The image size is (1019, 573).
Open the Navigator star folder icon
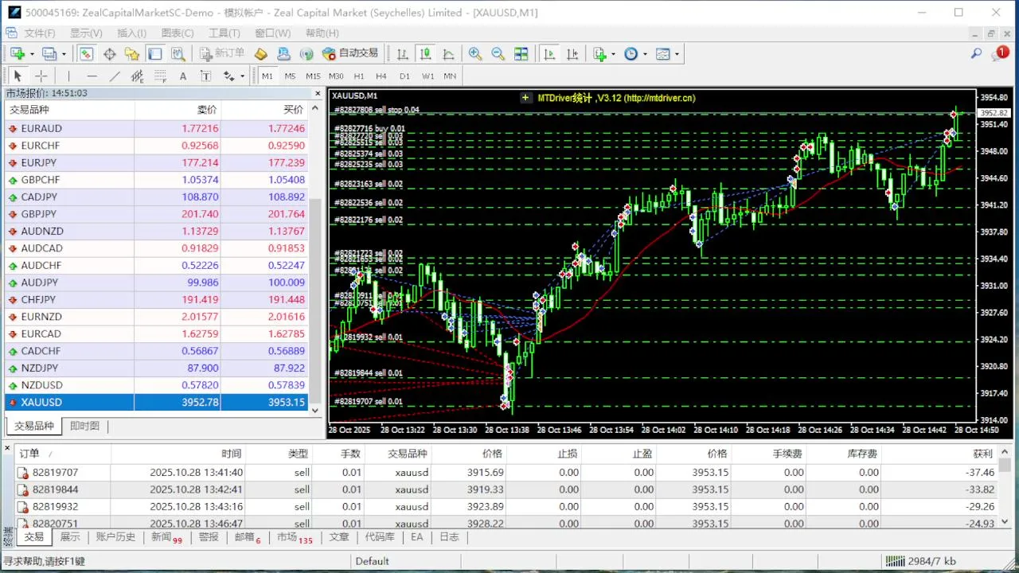click(x=132, y=54)
